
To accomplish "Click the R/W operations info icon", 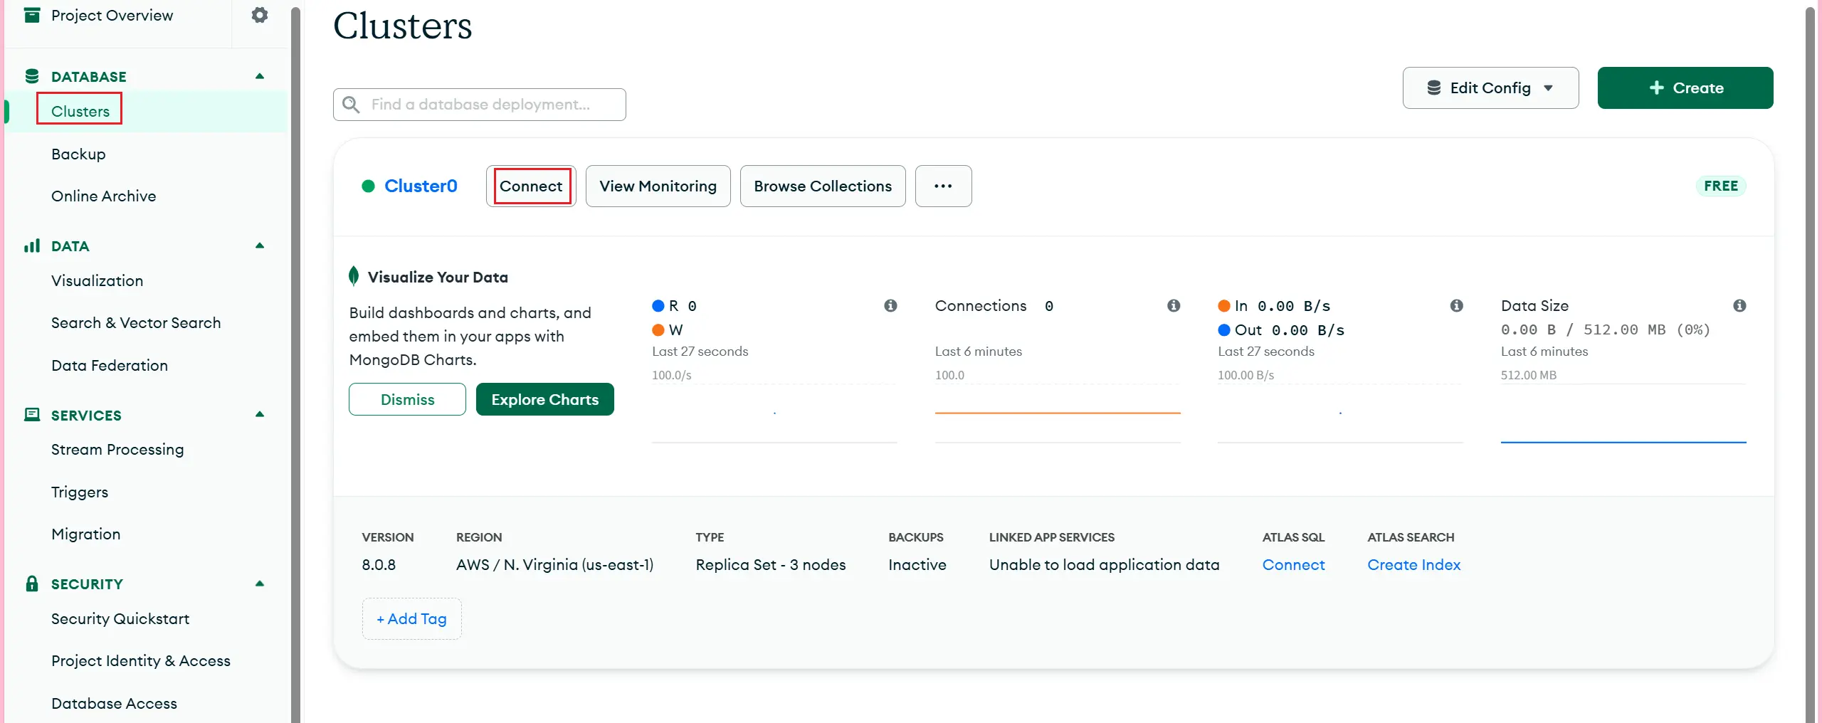I will click(x=890, y=306).
